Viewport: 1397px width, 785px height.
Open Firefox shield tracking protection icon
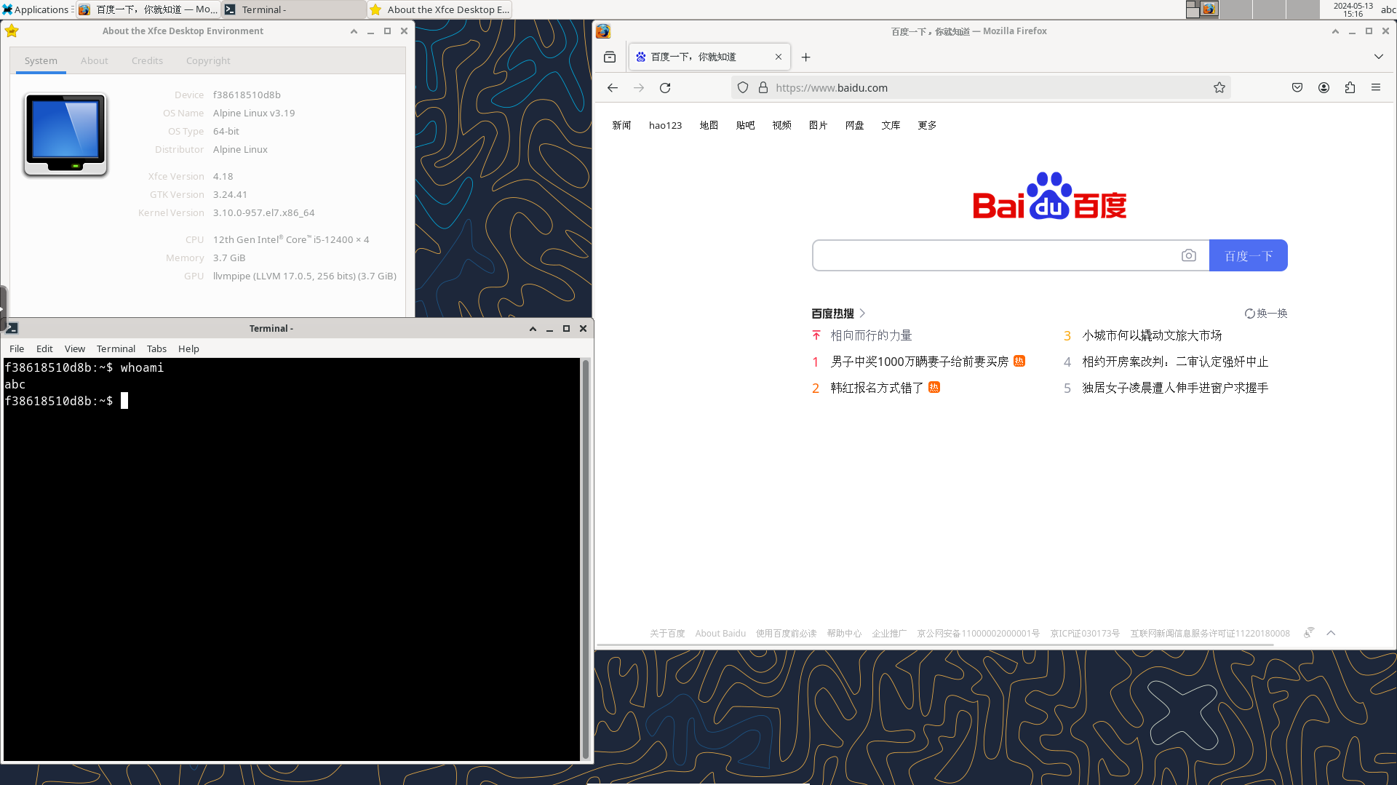point(743,87)
